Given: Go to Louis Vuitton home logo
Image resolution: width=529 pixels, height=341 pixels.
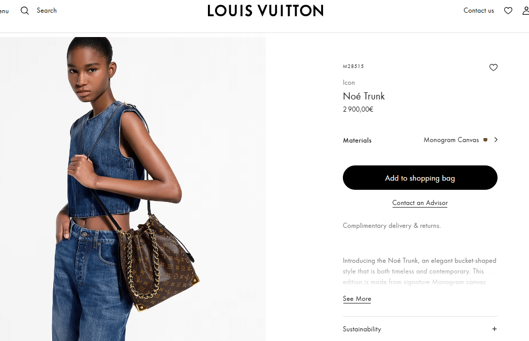Looking at the screenshot, I should click(x=265, y=11).
